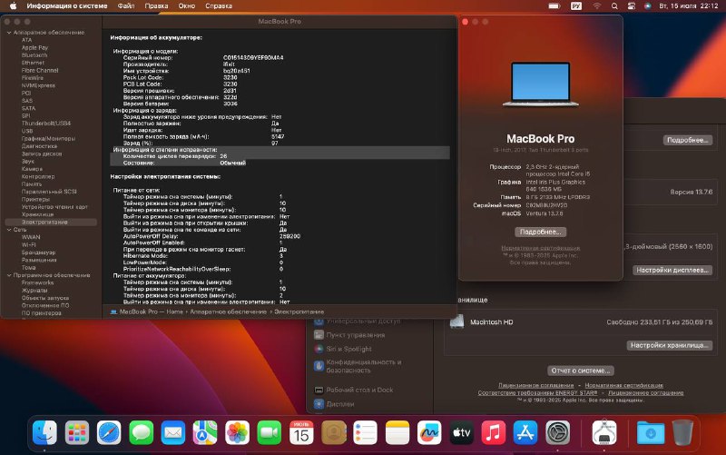Open the Music app in the dock
This screenshot has height=455, width=726.
(494, 432)
